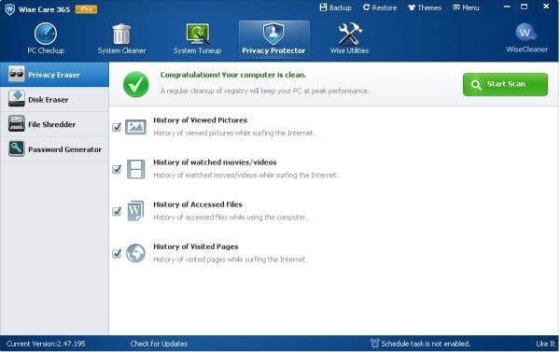Screen dimensions: 560x352
Task: Open the System Cleaner trash can icon
Action: pyautogui.click(x=121, y=34)
